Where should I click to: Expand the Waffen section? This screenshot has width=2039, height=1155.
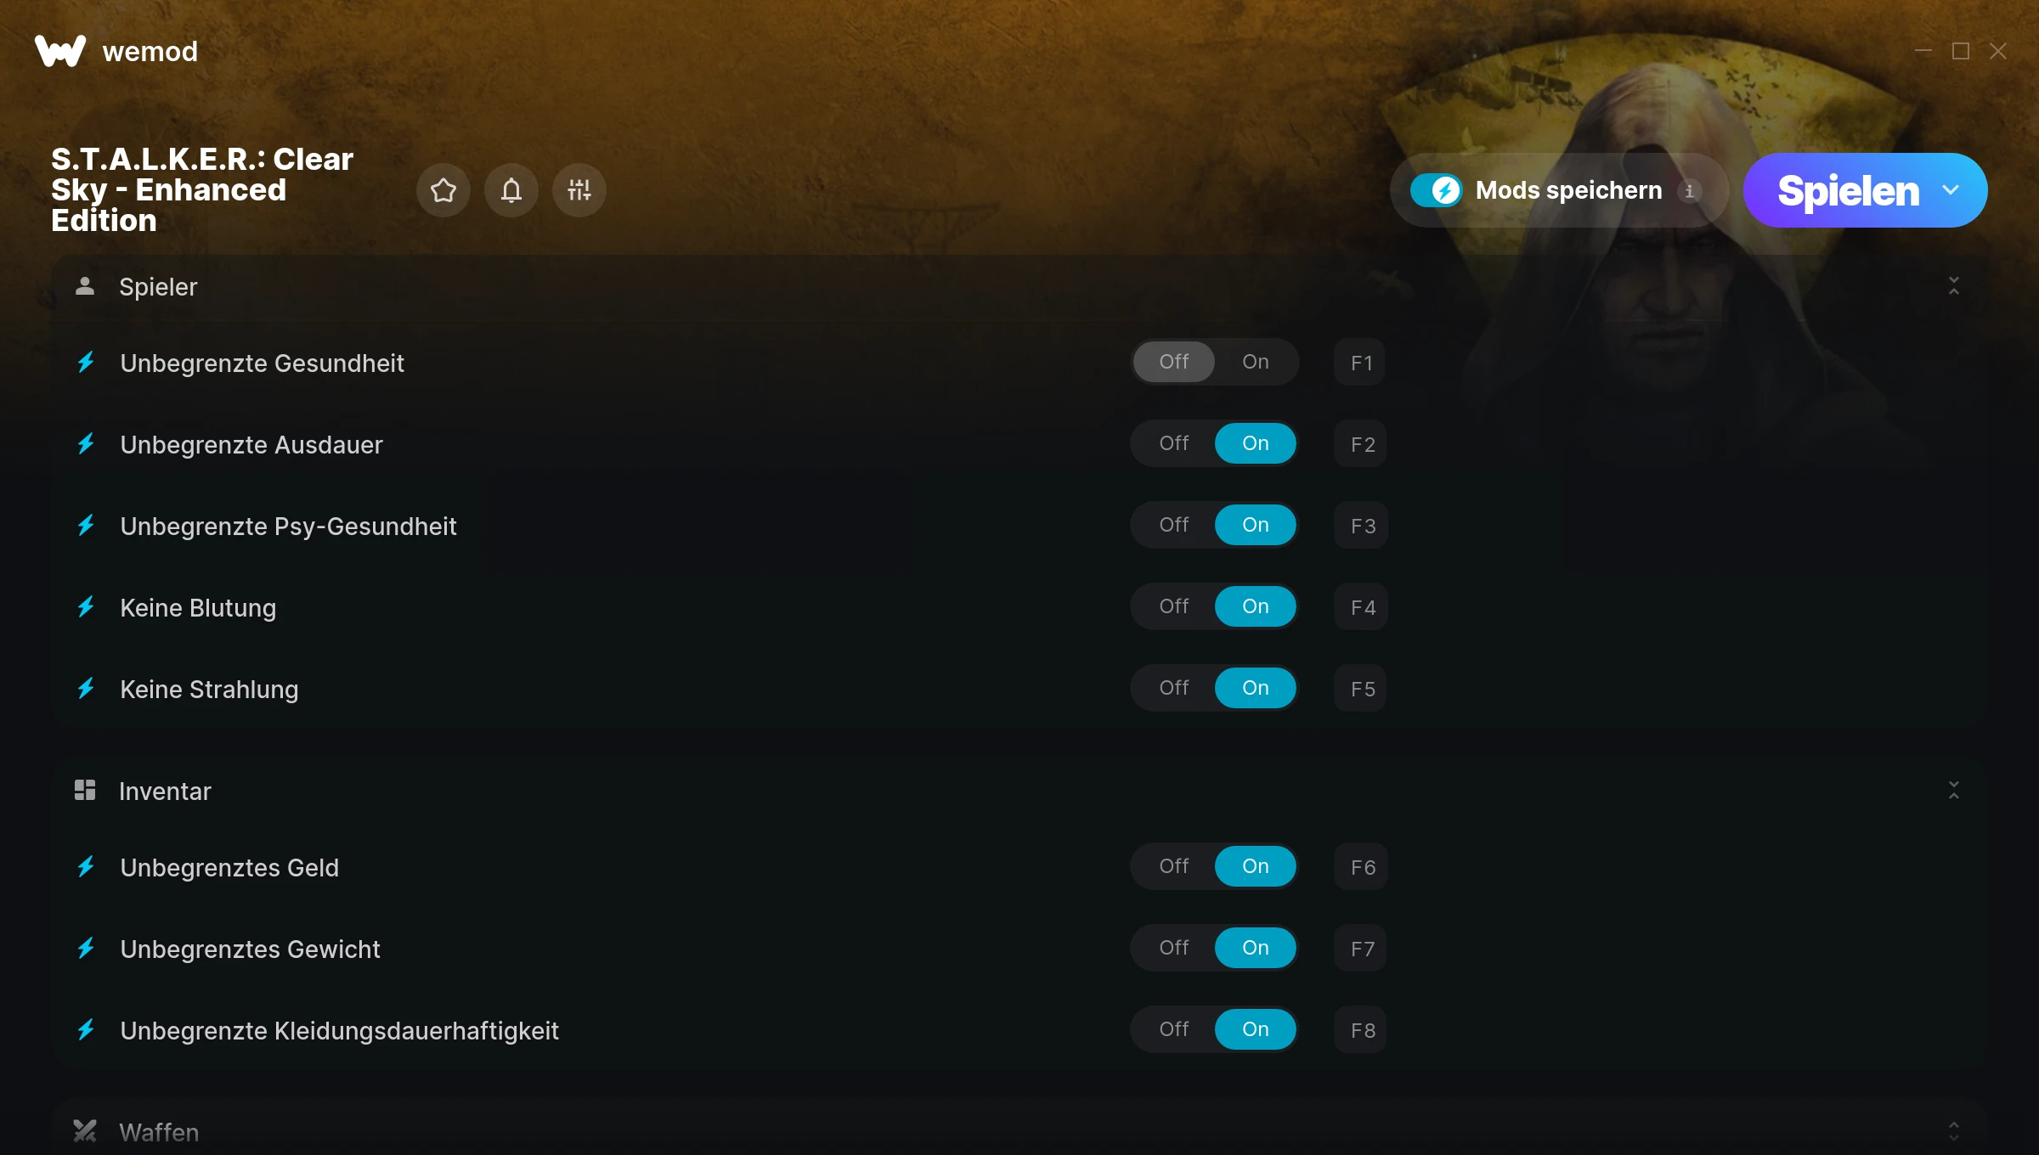(x=1954, y=1131)
